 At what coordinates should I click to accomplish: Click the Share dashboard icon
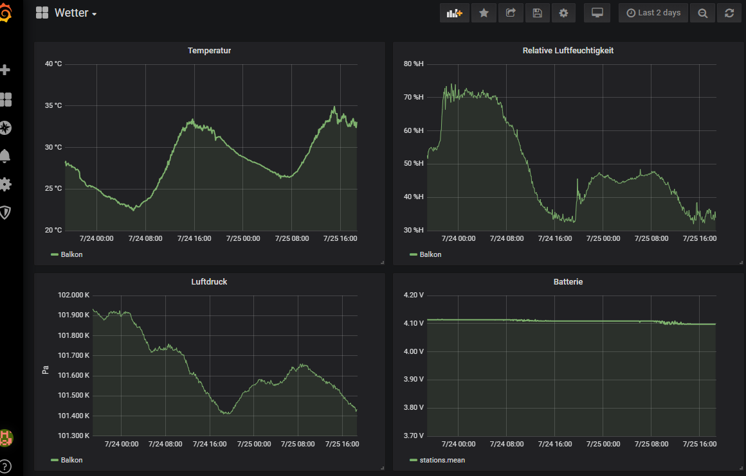pos(511,13)
